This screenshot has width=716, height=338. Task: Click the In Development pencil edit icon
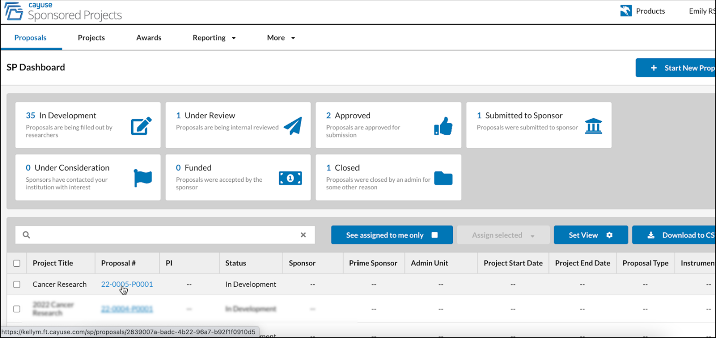coord(141,126)
